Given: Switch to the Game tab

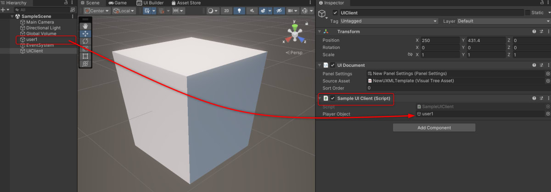Looking at the screenshot, I should point(117,3).
